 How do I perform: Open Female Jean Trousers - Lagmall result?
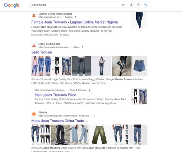[x=74, y=22]
